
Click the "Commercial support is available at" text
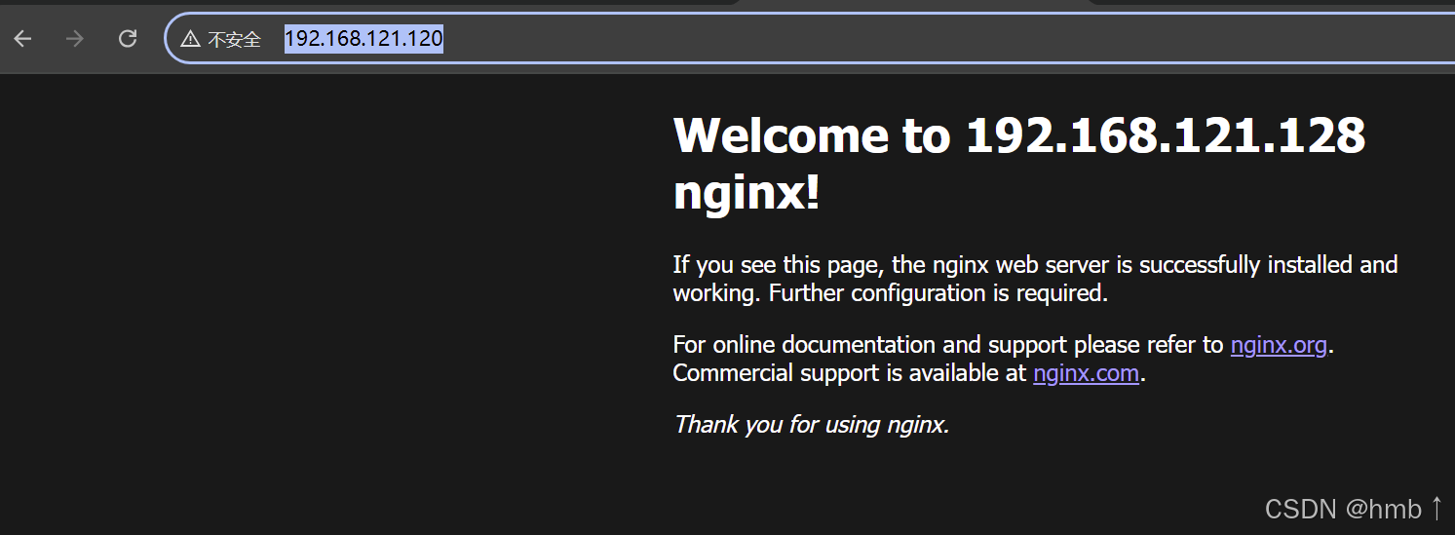tap(850, 373)
